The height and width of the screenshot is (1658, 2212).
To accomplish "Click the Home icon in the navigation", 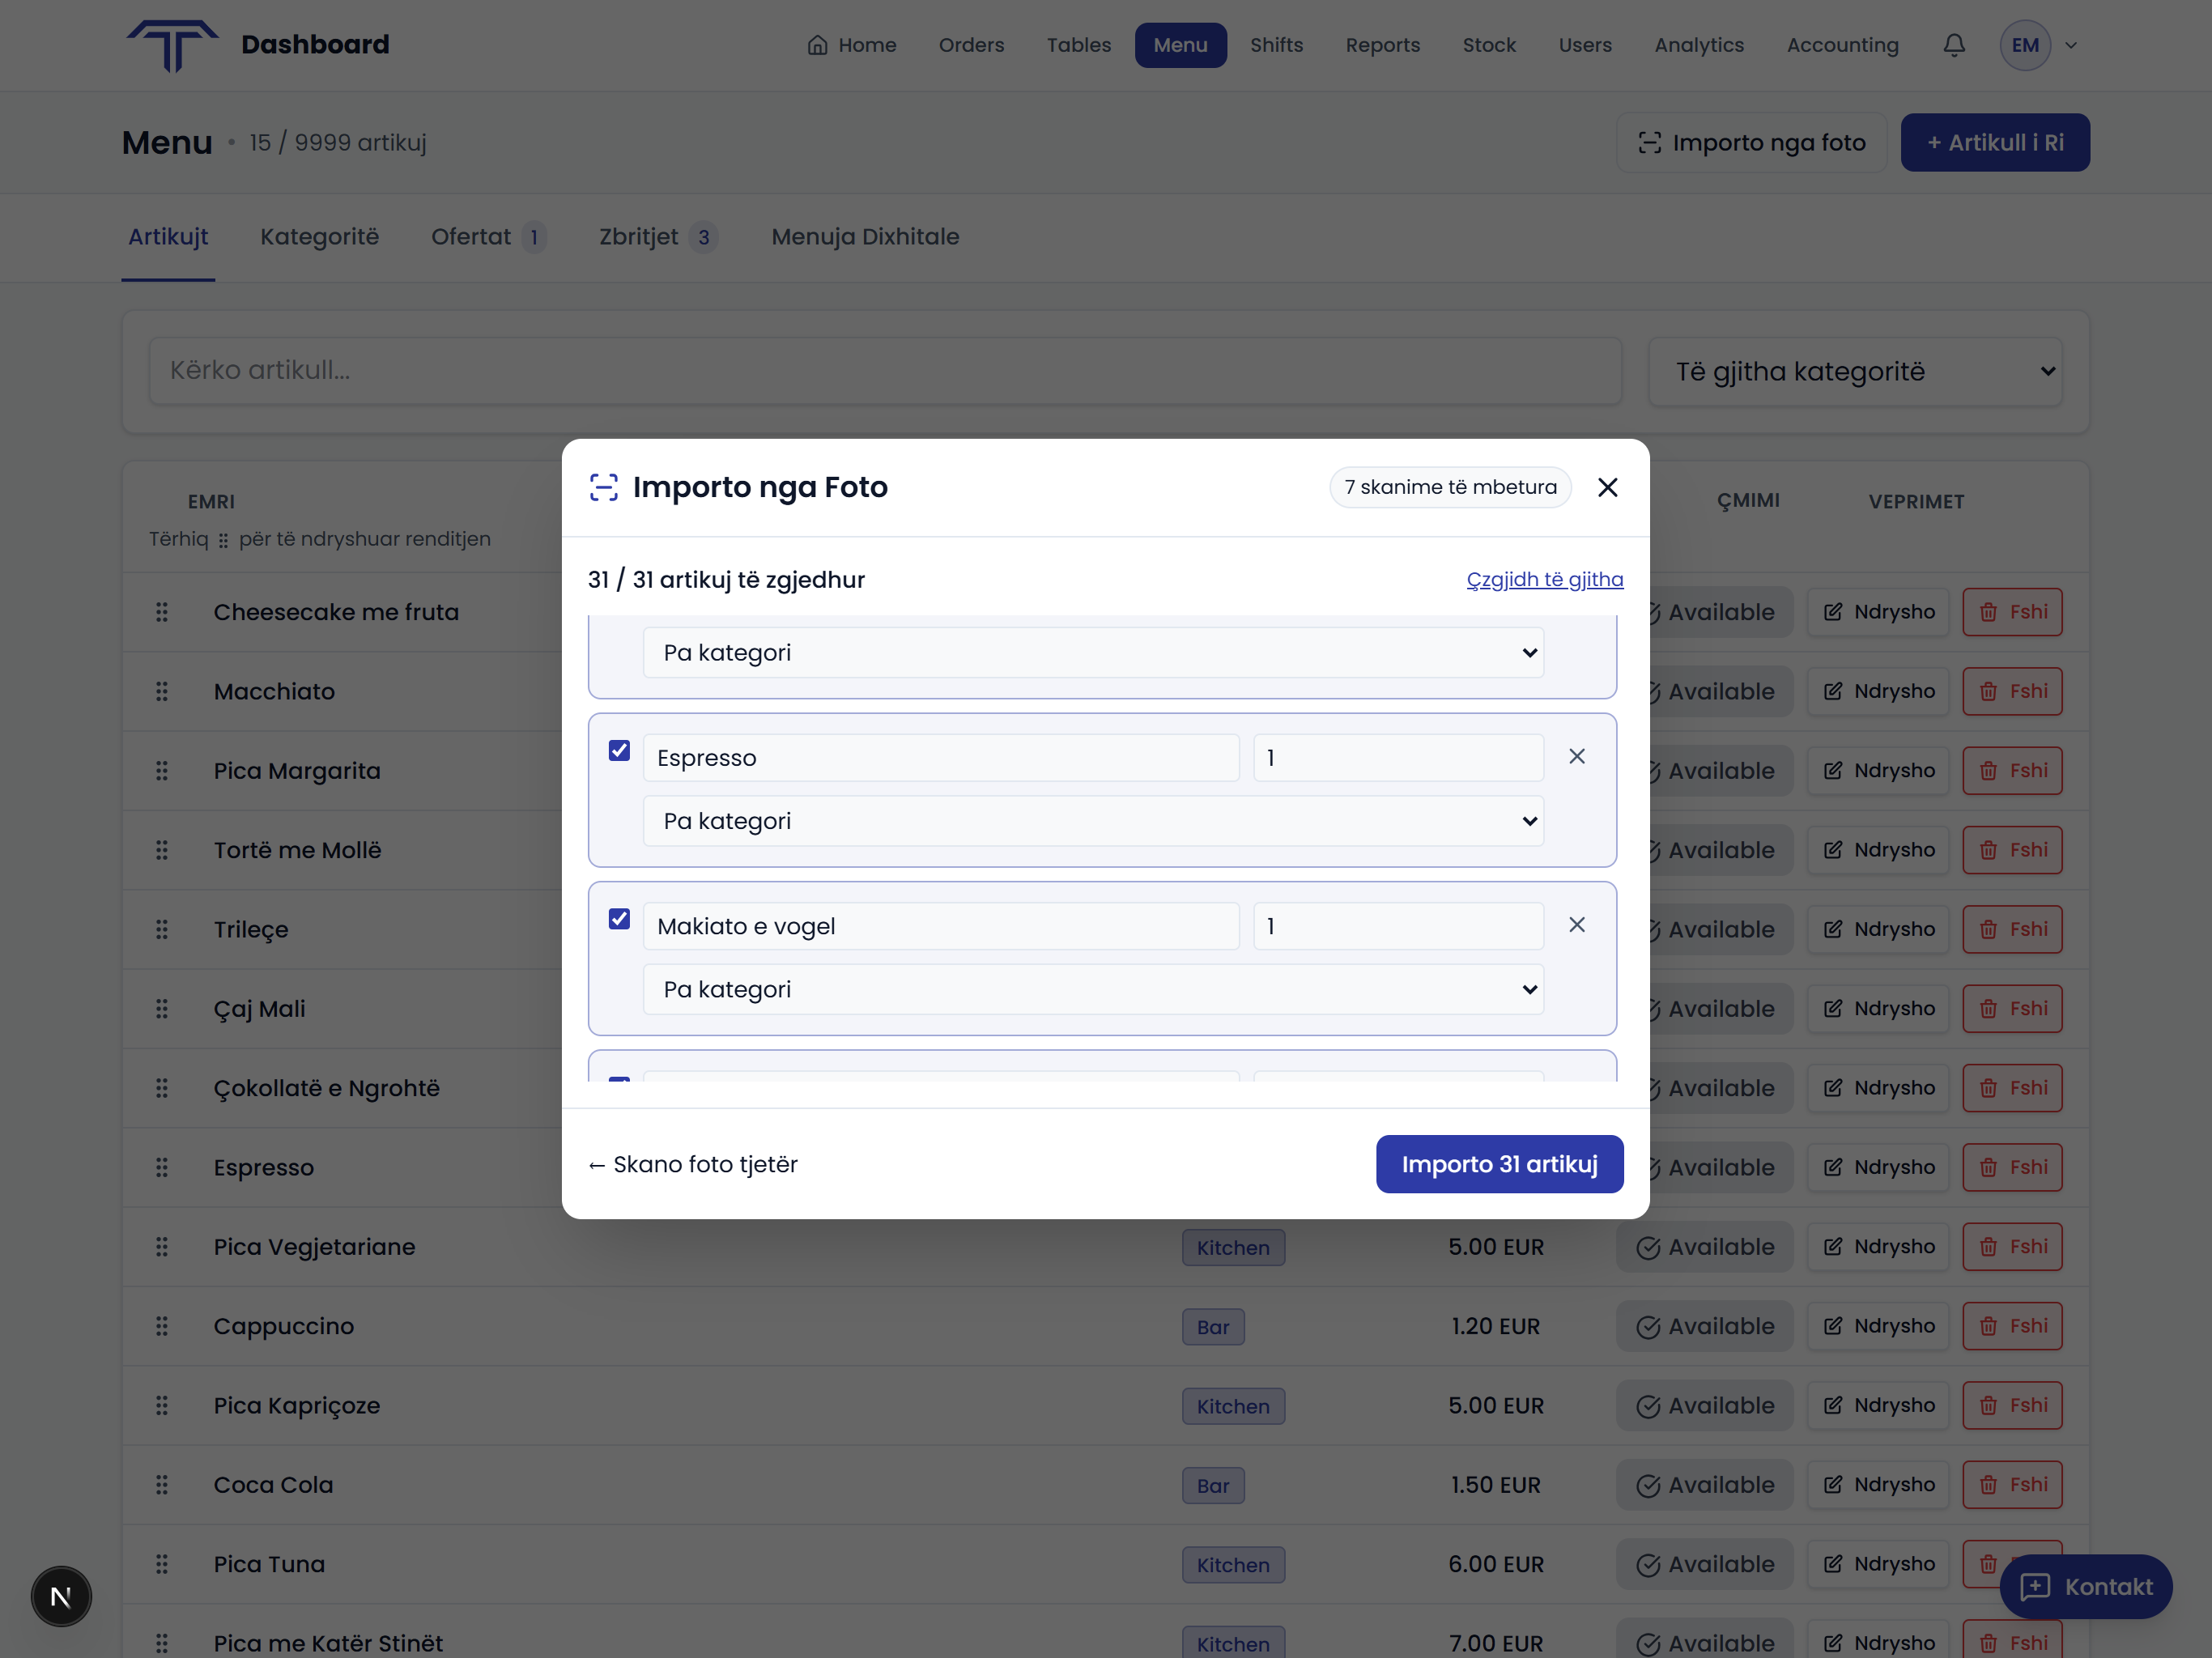I will [x=816, y=45].
